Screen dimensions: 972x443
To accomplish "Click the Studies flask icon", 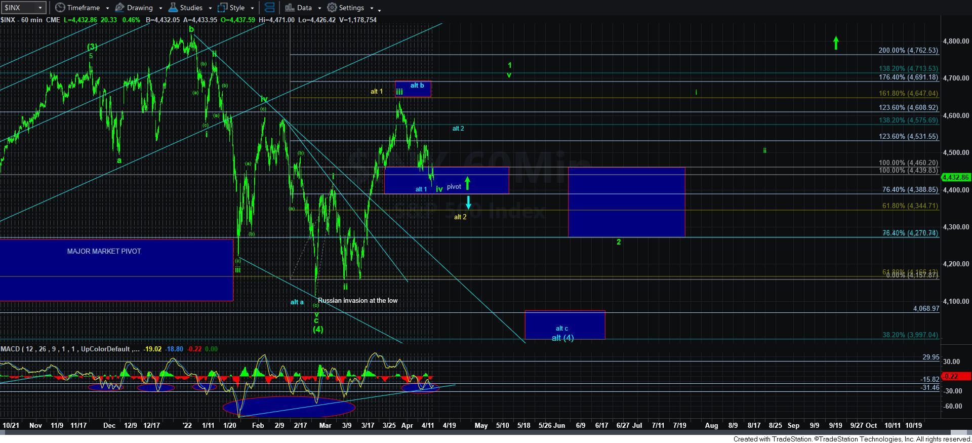I will (x=173, y=8).
